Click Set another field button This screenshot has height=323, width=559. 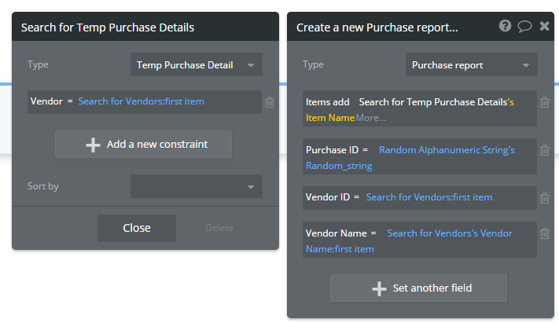[418, 288]
